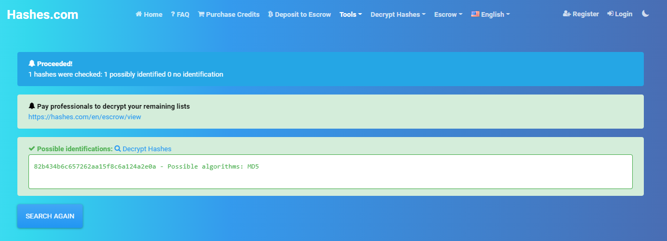Click inside the hash results text box
This screenshot has width=667, height=241.
pyautogui.click(x=331, y=172)
